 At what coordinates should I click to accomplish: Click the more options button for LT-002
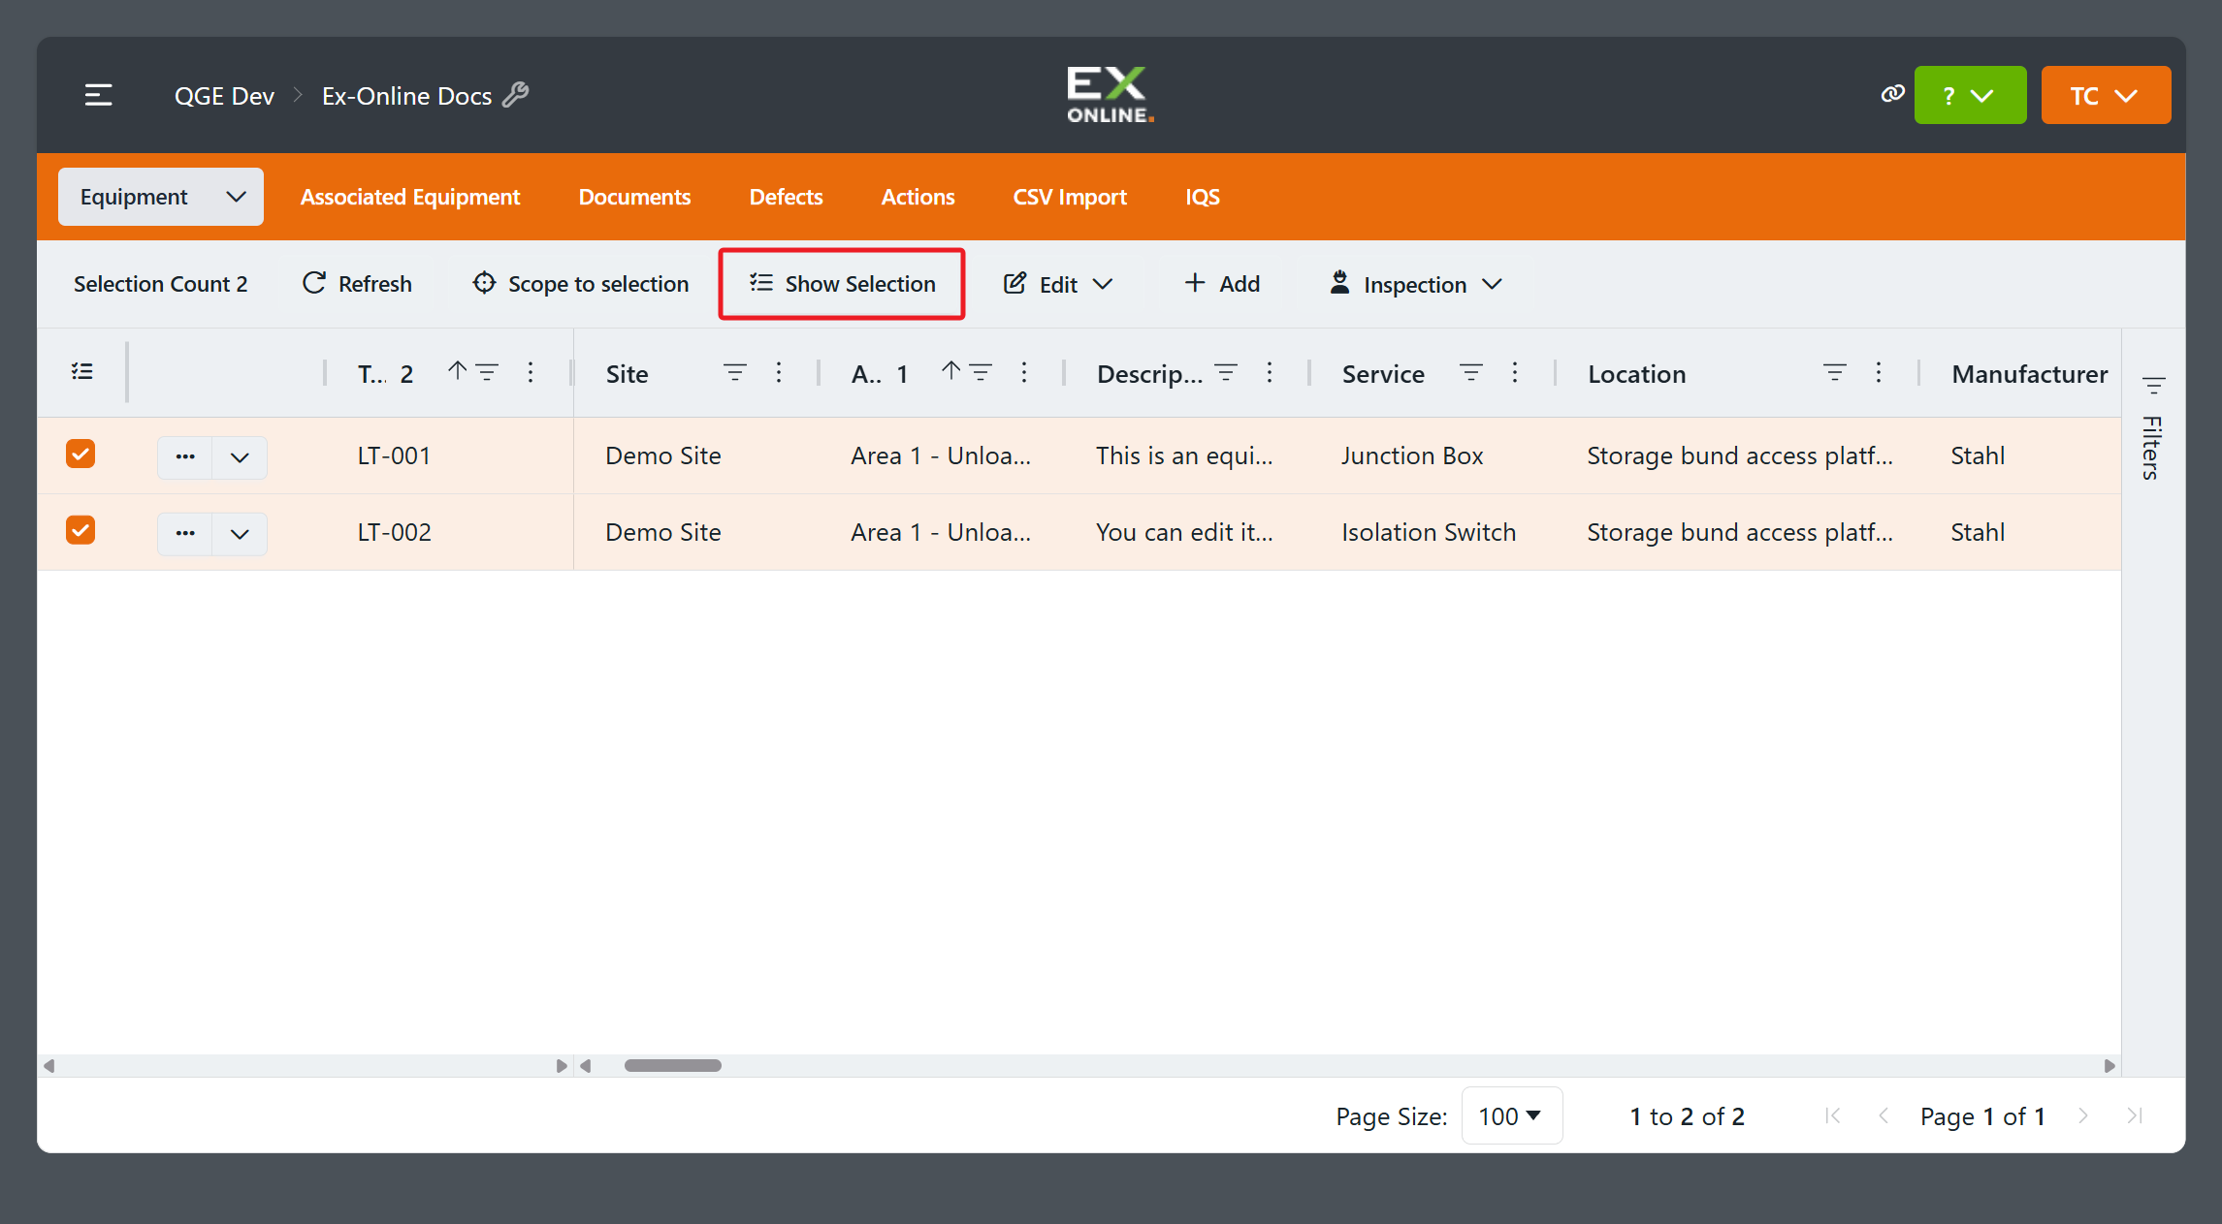click(x=185, y=533)
